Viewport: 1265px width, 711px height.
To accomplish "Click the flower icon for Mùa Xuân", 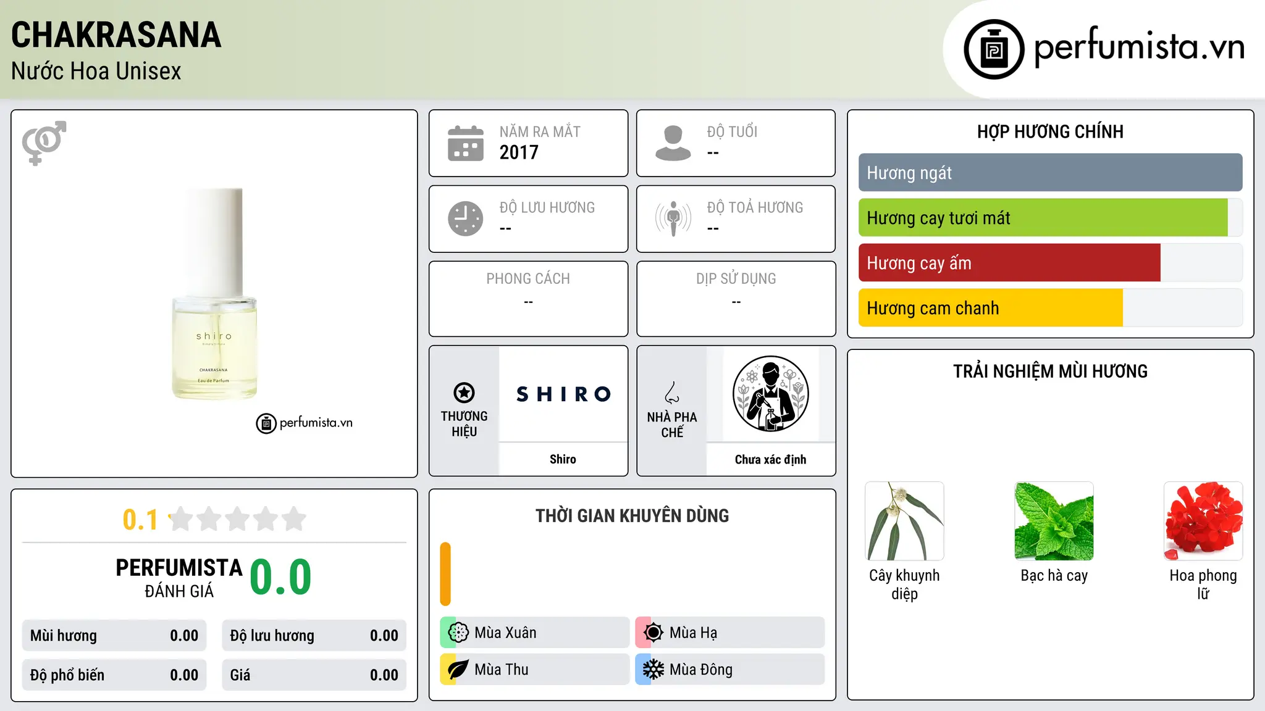I will tap(458, 633).
